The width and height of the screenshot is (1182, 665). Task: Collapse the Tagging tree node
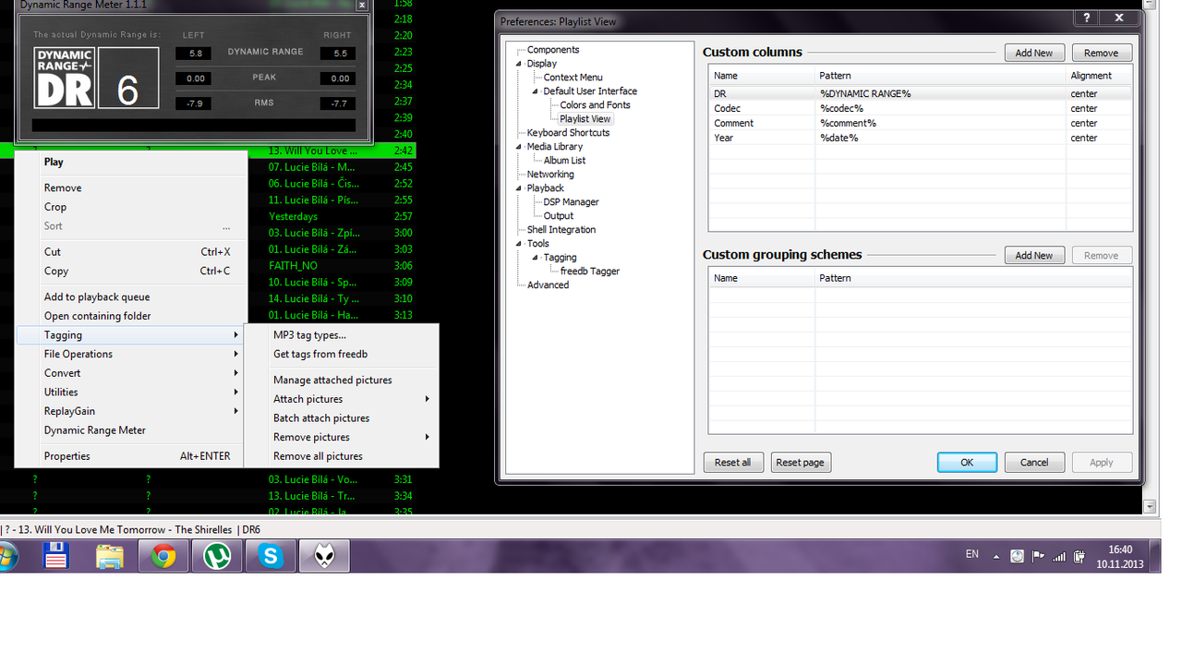click(x=535, y=258)
